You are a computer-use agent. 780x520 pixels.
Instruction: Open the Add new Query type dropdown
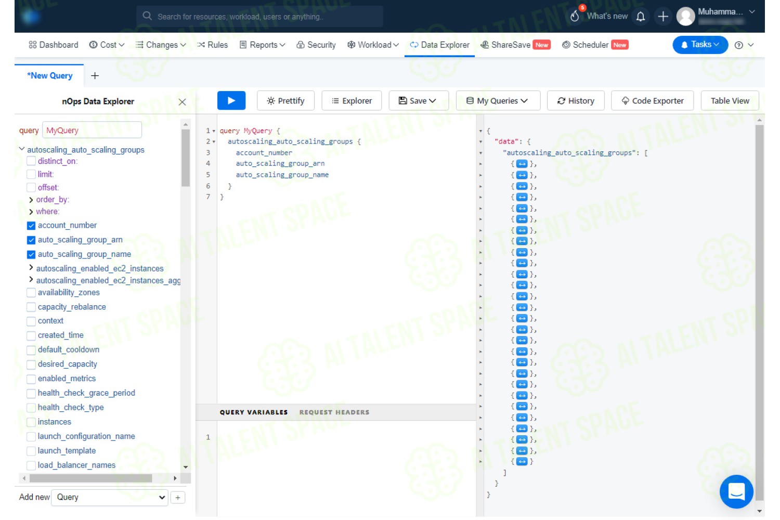[110, 498]
